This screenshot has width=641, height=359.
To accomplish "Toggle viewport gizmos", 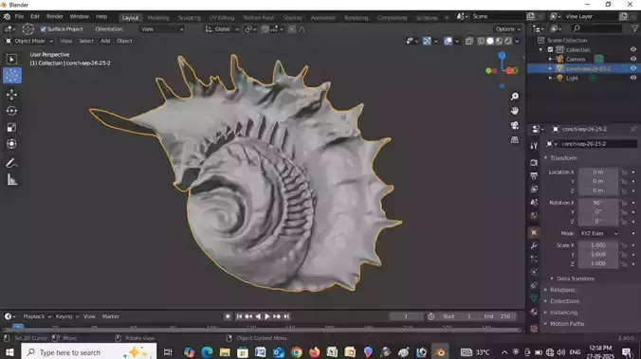I will [x=427, y=41].
